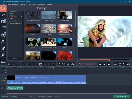Open the More tools list icon
The height and width of the screenshot is (99, 132).
tap(3, 61)
